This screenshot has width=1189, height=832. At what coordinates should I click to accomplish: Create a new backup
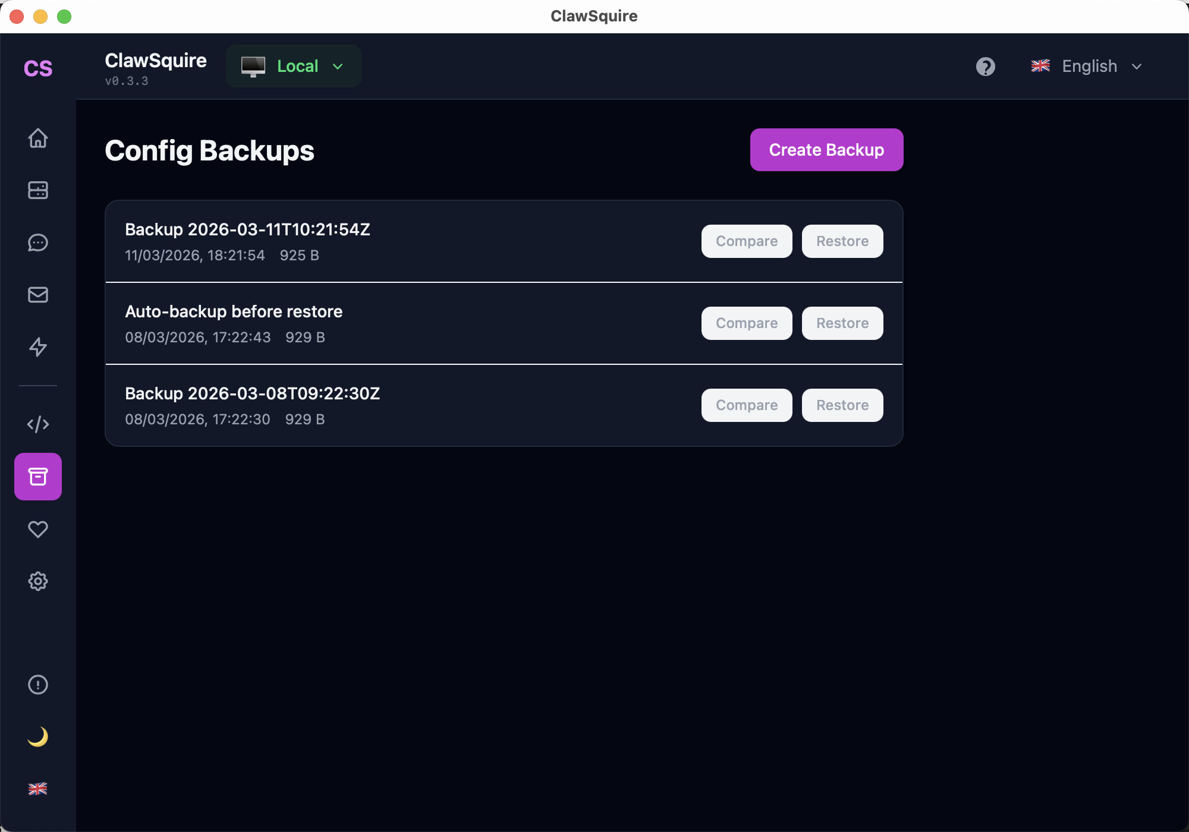click(x=826, y=150)
